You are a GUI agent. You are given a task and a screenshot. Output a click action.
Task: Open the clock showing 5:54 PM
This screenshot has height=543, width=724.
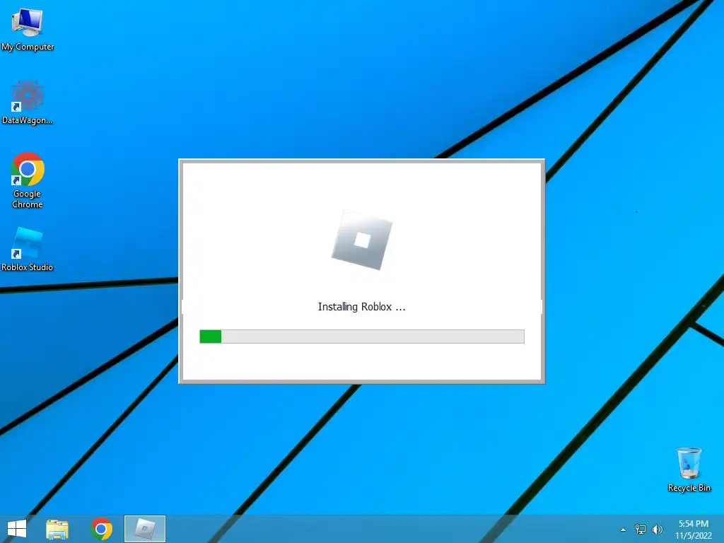click(x=693, y=530)
